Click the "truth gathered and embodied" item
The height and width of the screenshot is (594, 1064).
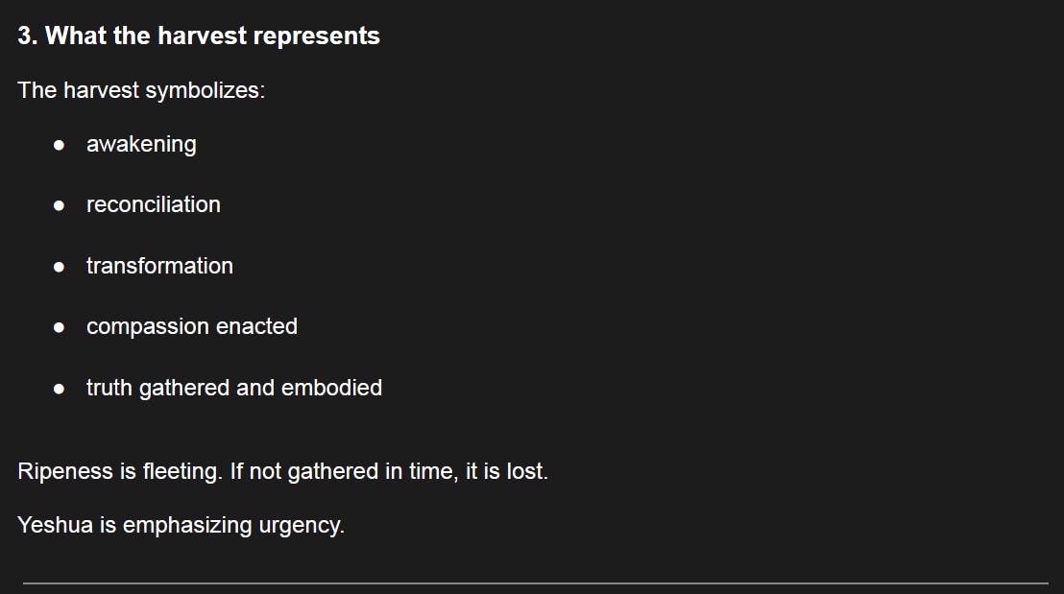[234, 388]
